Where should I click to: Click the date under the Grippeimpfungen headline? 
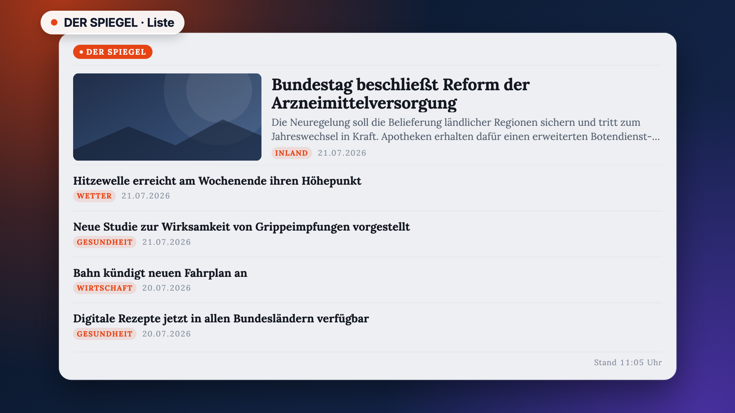[167, 242]
